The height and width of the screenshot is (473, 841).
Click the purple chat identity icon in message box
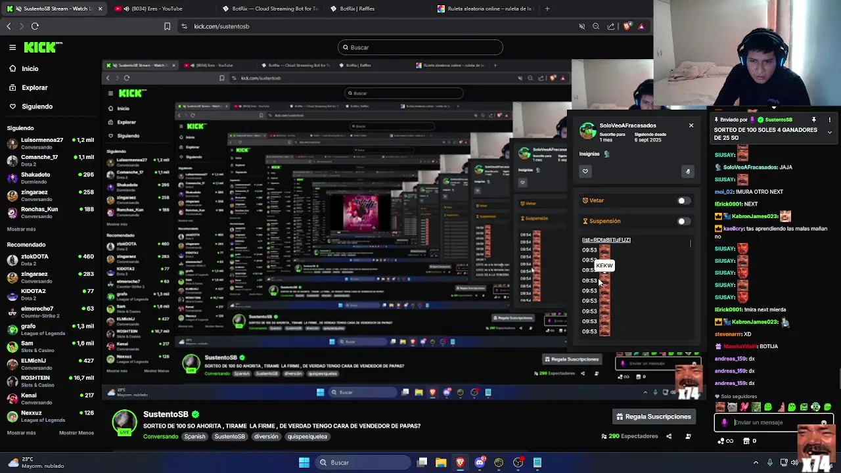[x=724, y=422]
